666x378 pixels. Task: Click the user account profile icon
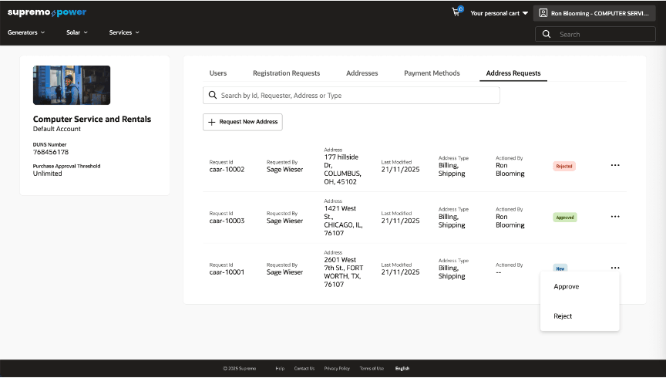click(x=543, y=13)
